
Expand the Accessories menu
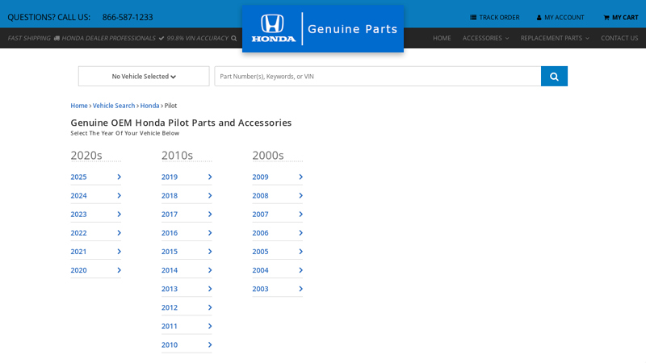[486, 38]
